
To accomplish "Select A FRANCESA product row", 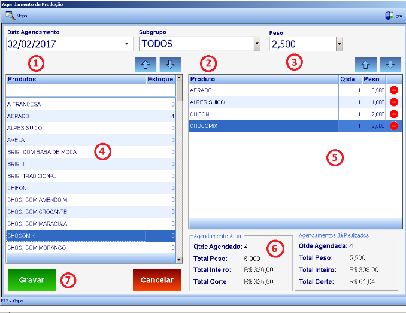I will (90, 104).
